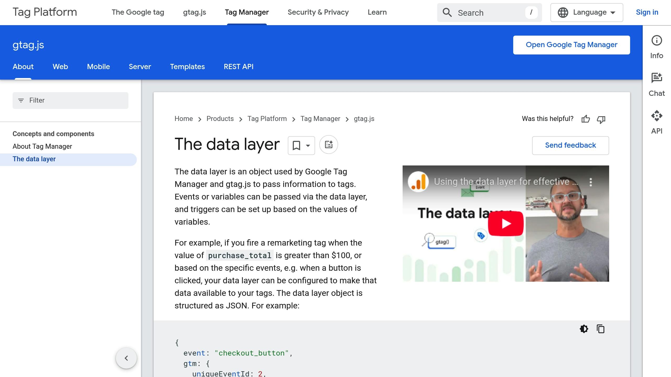
Task: Click Open Google Tag Manager button
Action: tap(572, 45)
